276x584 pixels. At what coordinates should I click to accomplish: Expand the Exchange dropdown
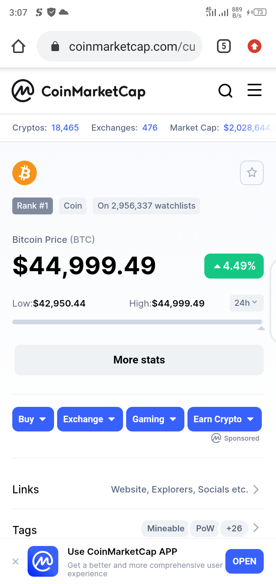[x=90, y=419]
